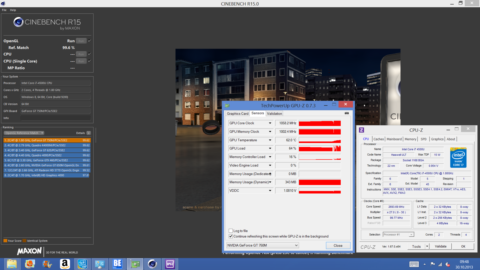Screen dimensions: 480x270
Task: Expand the Memory Controller Load dropdown
Action: click(x=270, y=157)
